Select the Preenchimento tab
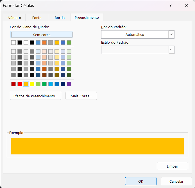The width and height of the screenshot is (195, 188). [x=87, y=17]
